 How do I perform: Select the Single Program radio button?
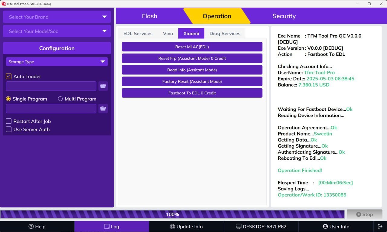coord(8,99)
